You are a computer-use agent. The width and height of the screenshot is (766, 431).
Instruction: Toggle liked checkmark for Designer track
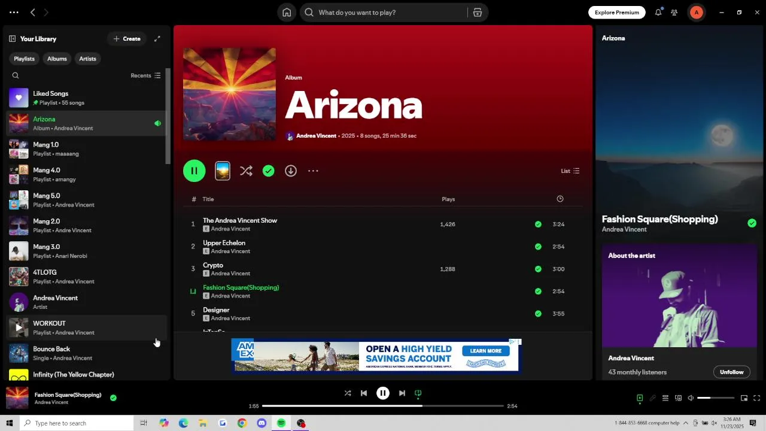pyautogui.click(x=538, y=314)
